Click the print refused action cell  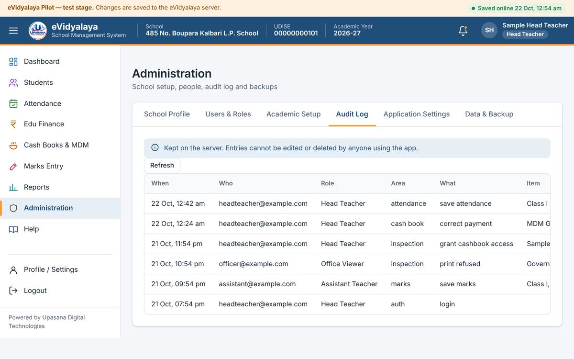click(x=460, y=264)
